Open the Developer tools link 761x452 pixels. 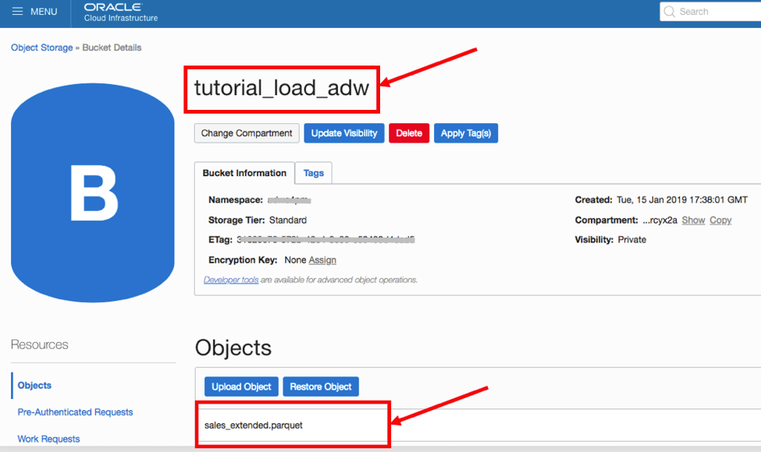(x=230, y=279)
